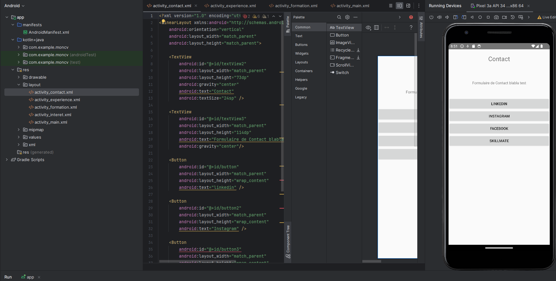Toggle design view options eye icon
The width and height of the screenshot is (556, 281).
click(368, 28)
